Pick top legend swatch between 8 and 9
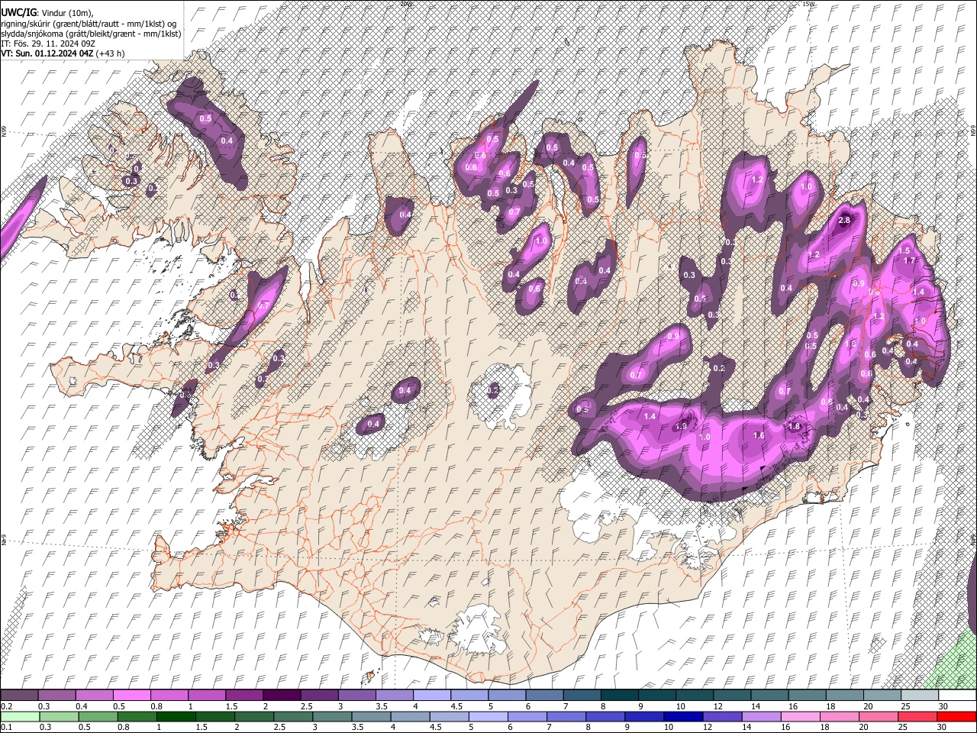The image size is (977, 733). coord(619,696)
